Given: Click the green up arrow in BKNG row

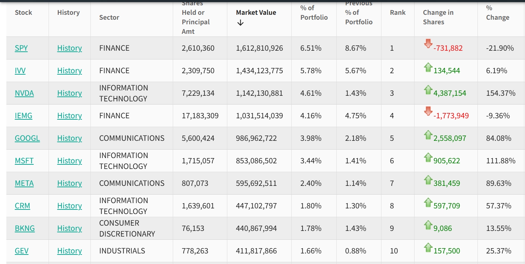Looking at the screenshot, I should 428,225.
